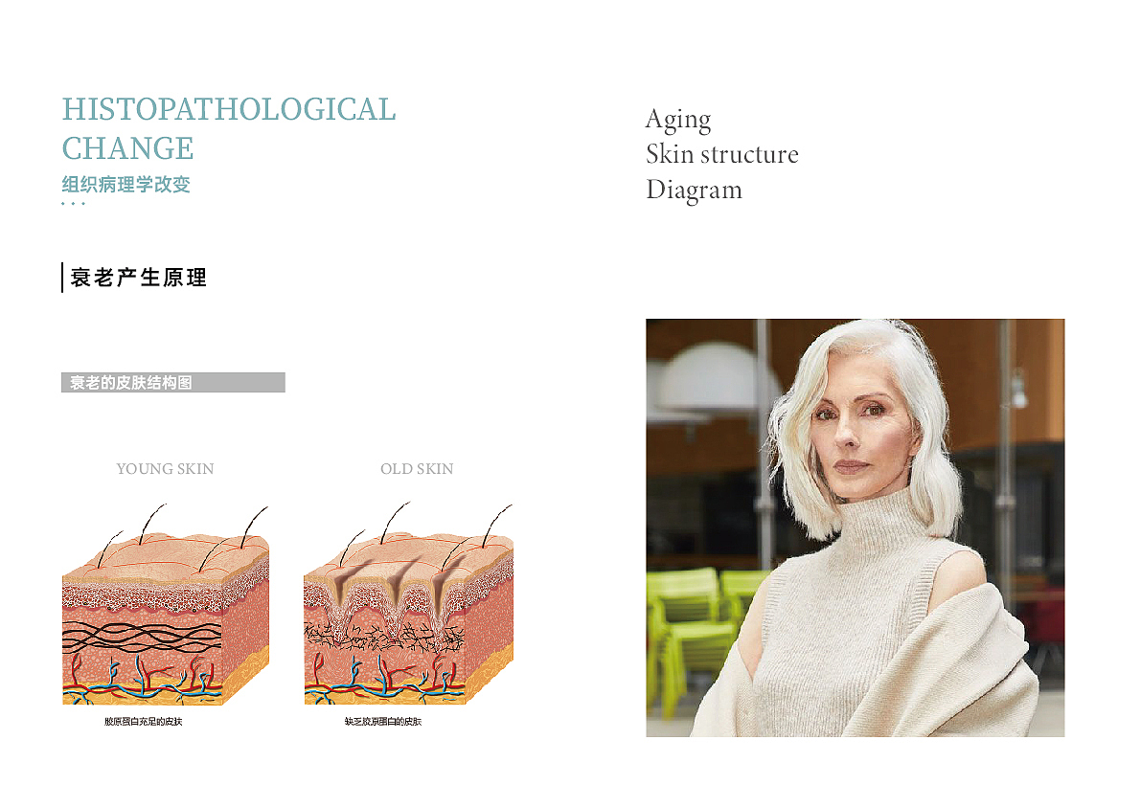The height and width of the screenshot is (807, 1141).
Task: Click the 衰老产生原理 section heading
Action: click(139, 278)
